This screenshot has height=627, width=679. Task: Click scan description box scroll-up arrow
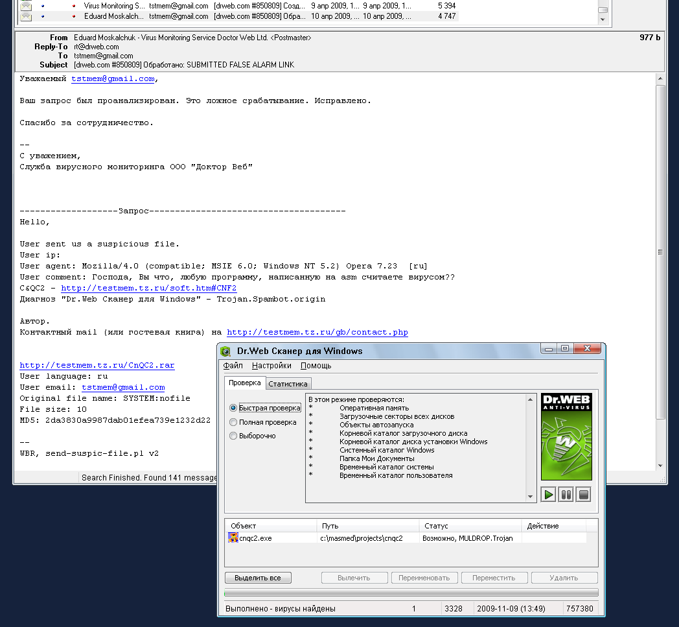point(530,399)
